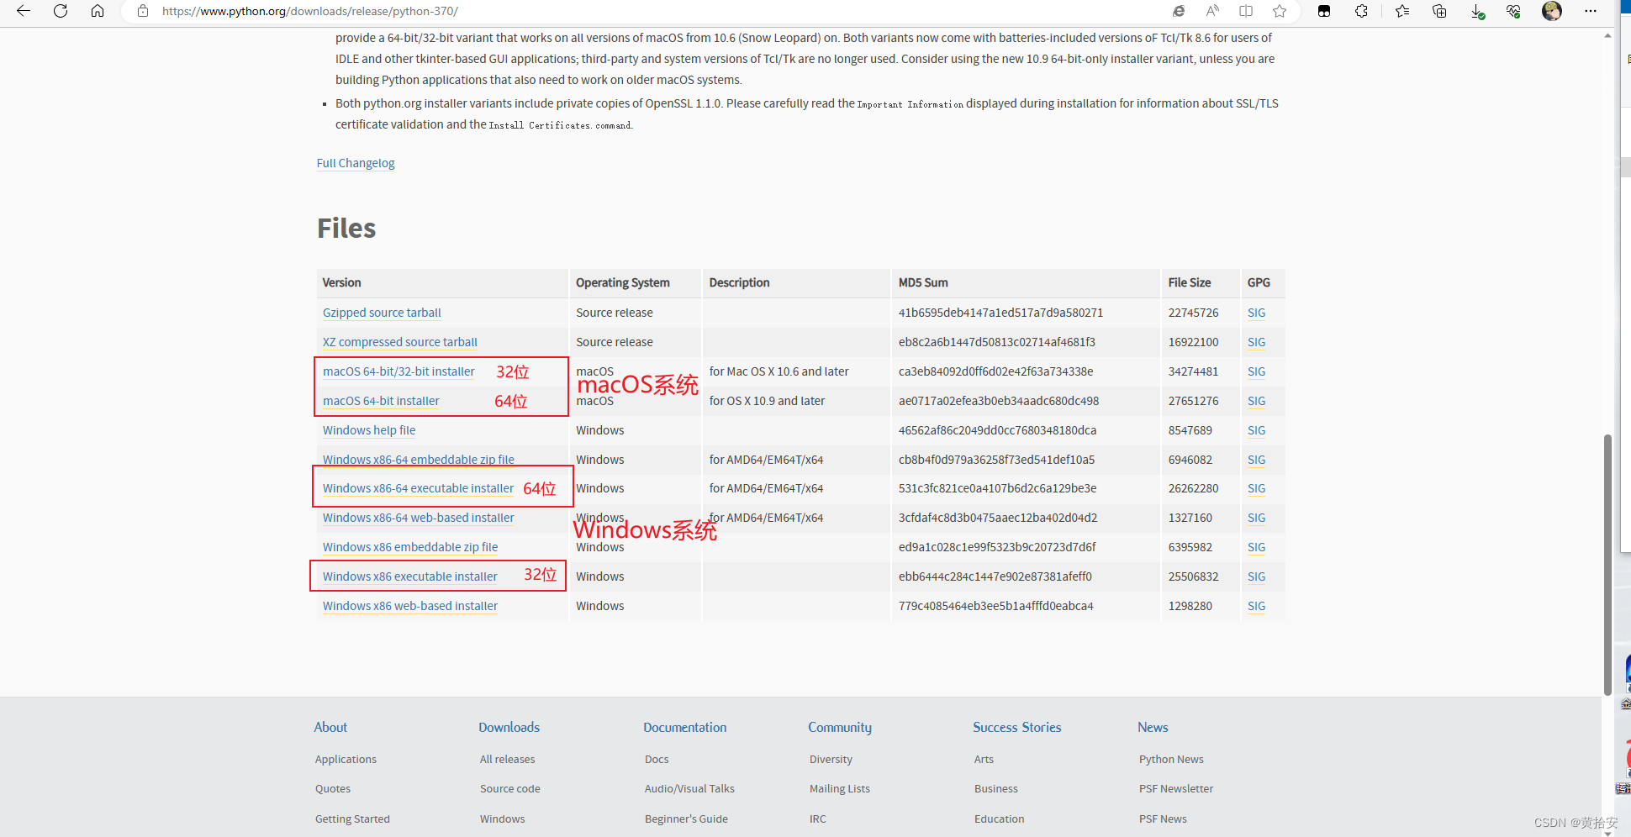The image size is (1631, 837).
Task: Open the News footer heading
Action: [1153, 728]
